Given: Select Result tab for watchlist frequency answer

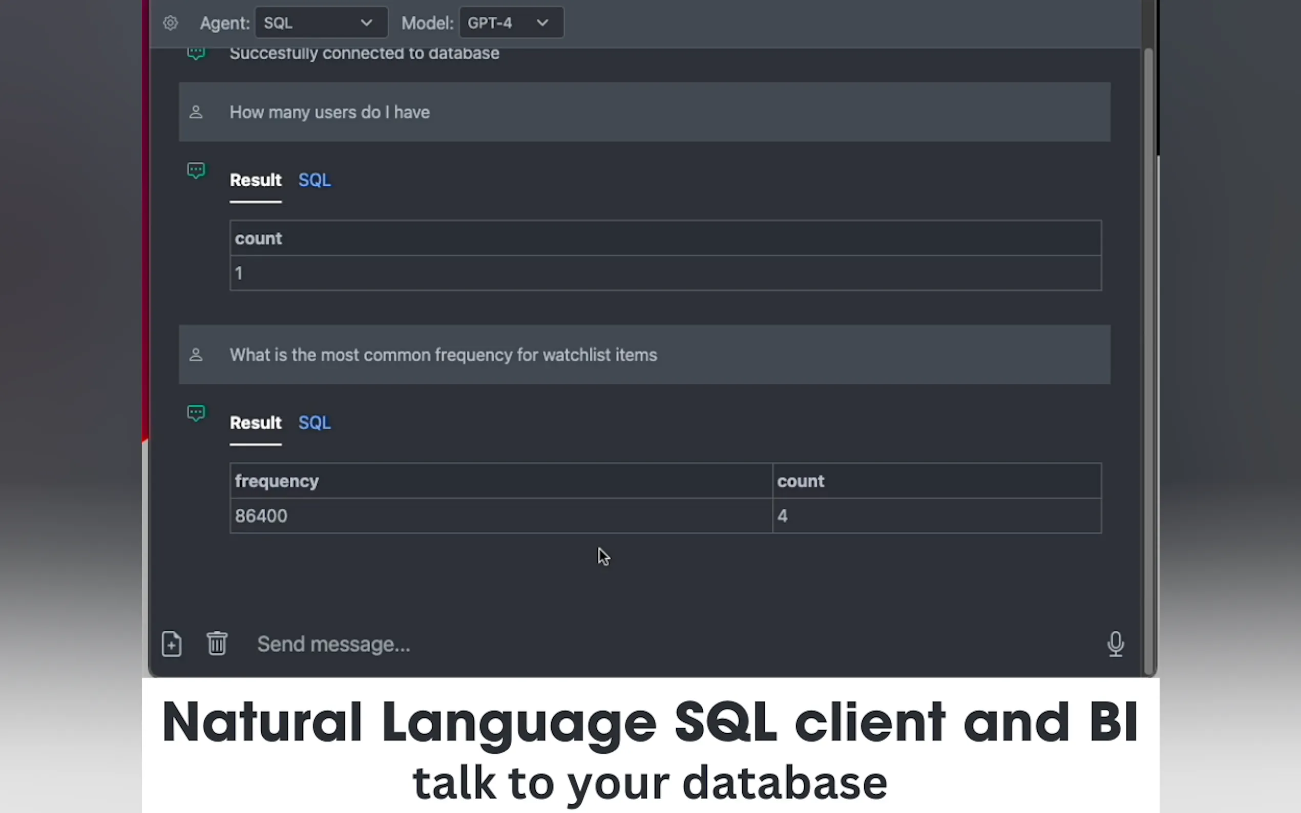Looking at the screenshot, I should 256,423.
